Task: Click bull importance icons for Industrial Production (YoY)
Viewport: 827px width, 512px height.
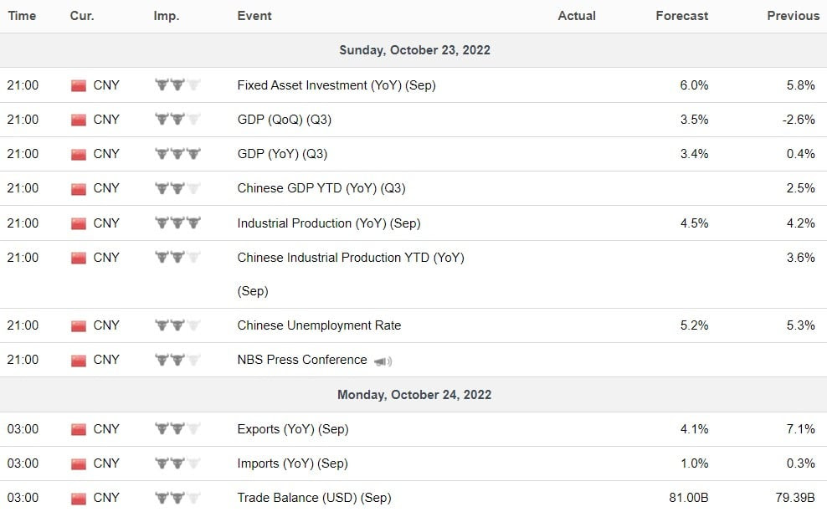Action: (x=178, y=223)
